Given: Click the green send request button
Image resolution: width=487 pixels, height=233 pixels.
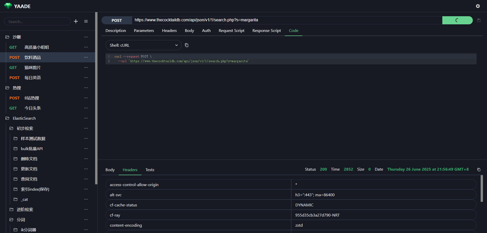Looking at the screenshot, I should tap(457, 20).
